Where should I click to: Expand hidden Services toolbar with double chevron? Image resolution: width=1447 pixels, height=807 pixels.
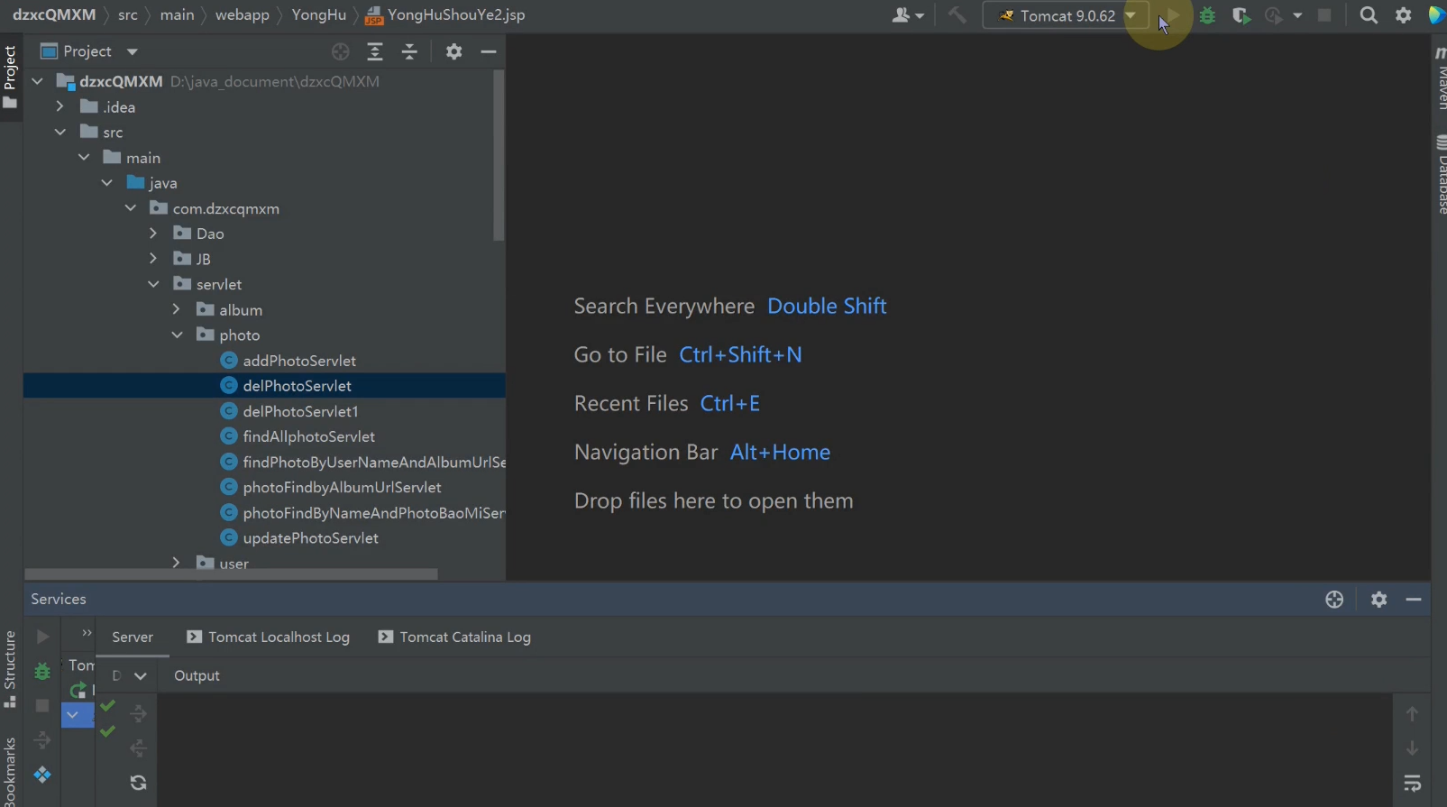tap(87, 633)
